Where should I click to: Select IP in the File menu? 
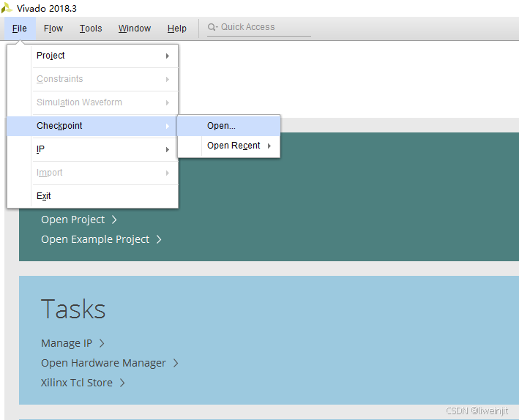coord(93,149)
